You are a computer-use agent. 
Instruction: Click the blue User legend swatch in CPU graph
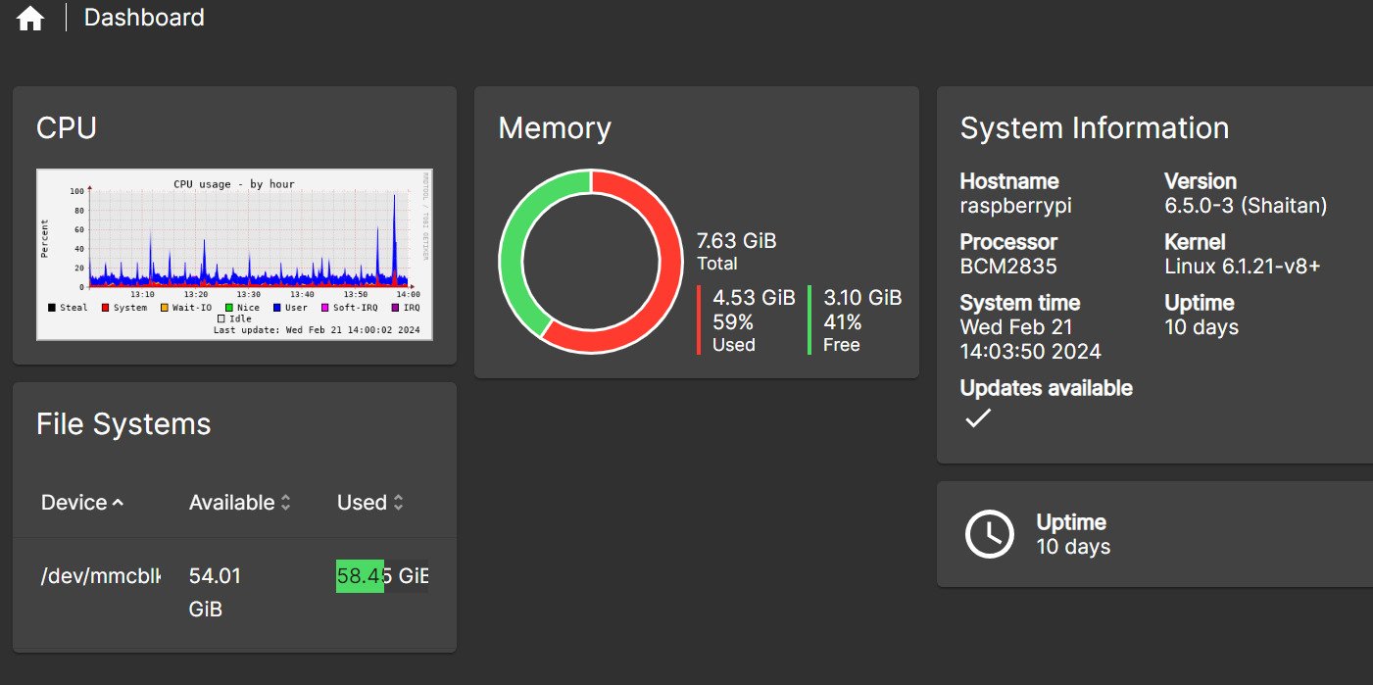point(277,308)
